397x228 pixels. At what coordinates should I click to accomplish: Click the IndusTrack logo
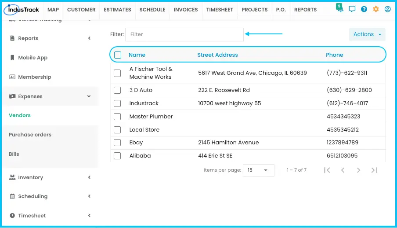[x=22, y=10]
